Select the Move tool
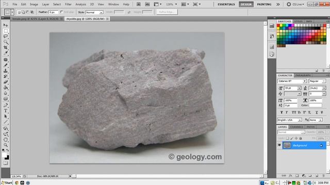 6,25
